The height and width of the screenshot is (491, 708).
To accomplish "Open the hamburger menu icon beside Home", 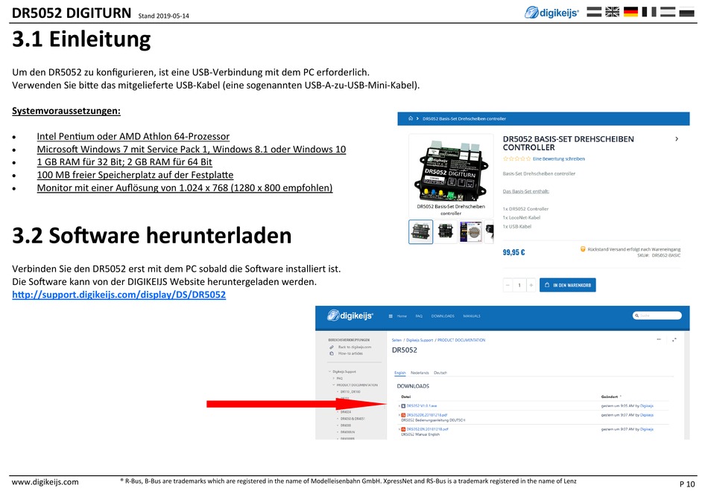I will 391,316.
